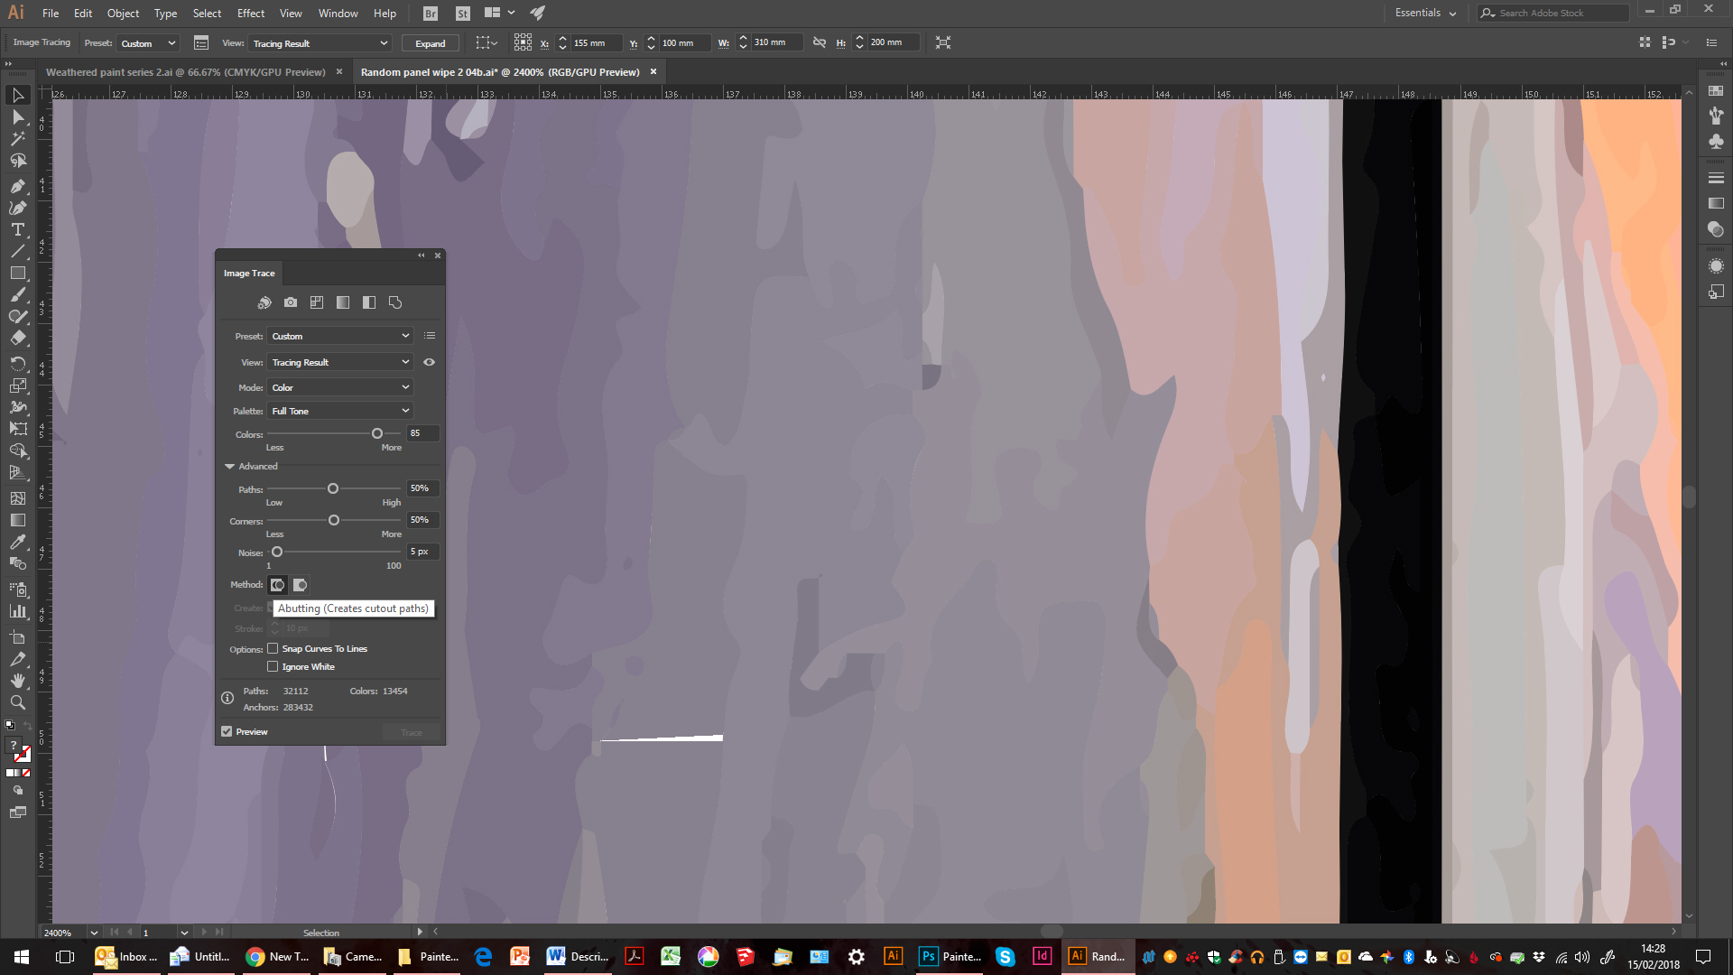Screen dimensions: 1733x975
Task: Switch to Random panel wipe 2 04b.ai tab
Action: 500,72
